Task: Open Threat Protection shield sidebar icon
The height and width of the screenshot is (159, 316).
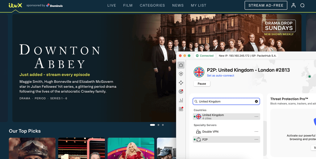Action: (x=181, y=74)
